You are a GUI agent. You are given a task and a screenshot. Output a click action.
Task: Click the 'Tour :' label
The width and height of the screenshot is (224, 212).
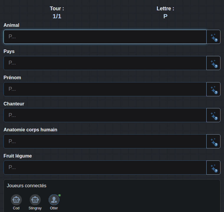click(57, 9)
